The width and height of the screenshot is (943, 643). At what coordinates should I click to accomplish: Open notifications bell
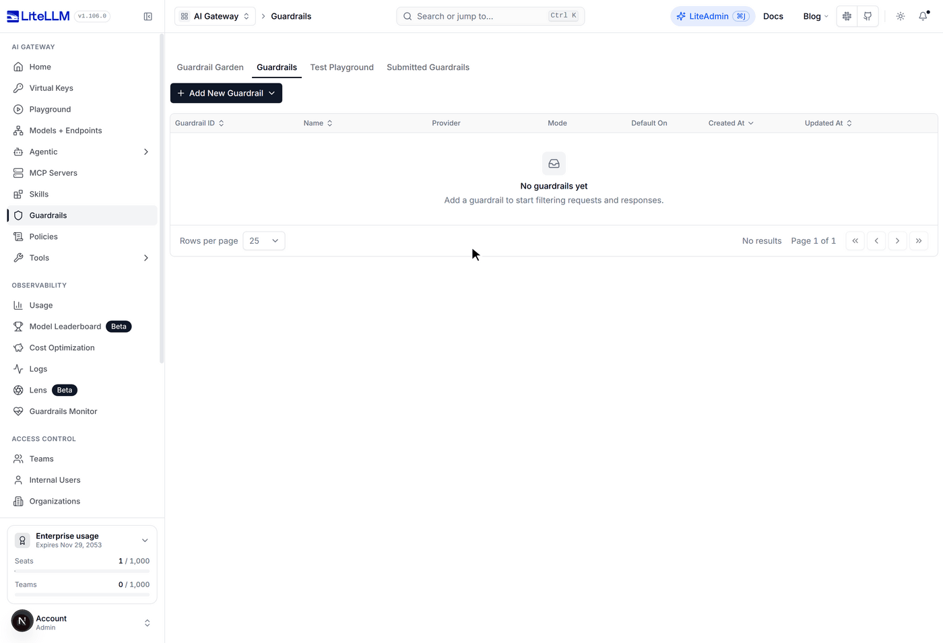coord(923,16)
